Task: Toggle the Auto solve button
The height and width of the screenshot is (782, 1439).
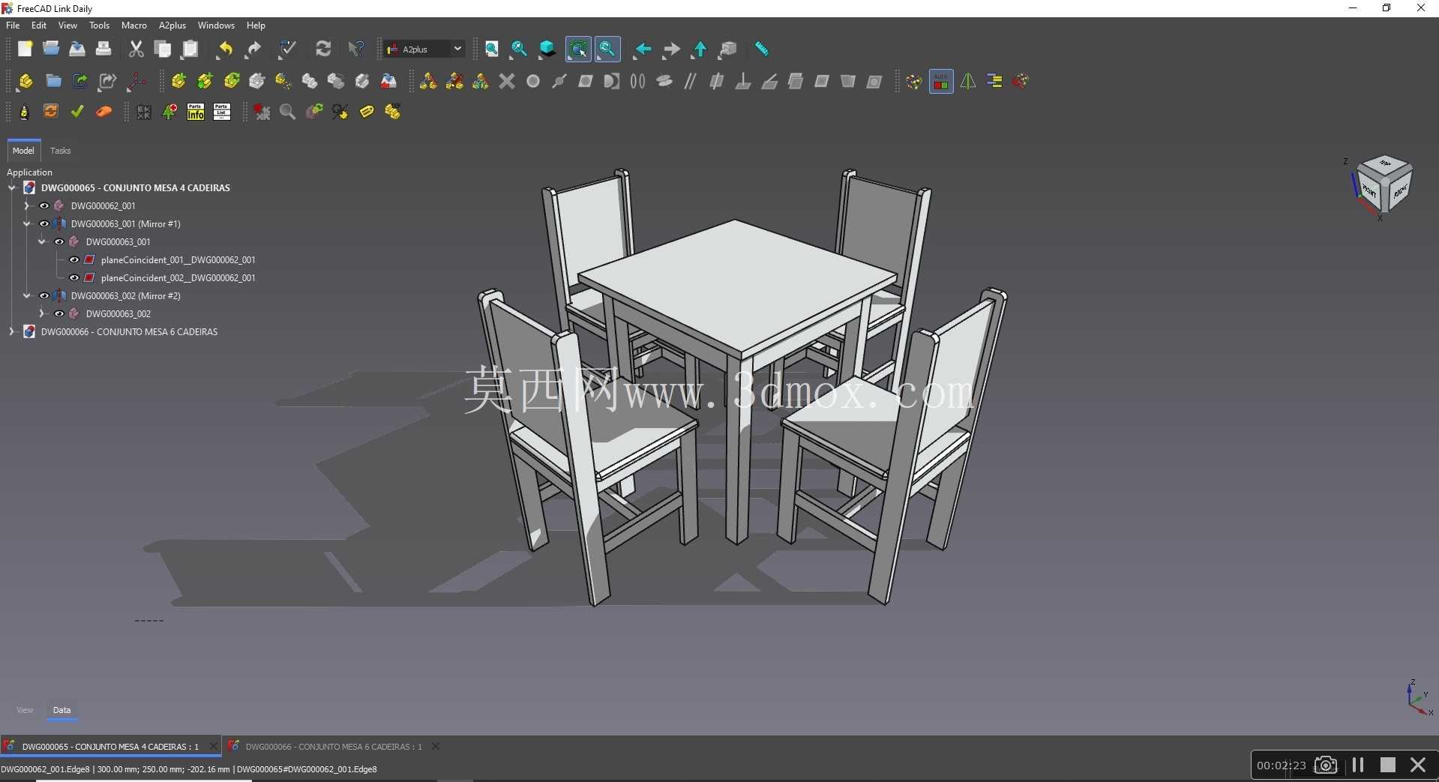Action: [941, 81]
